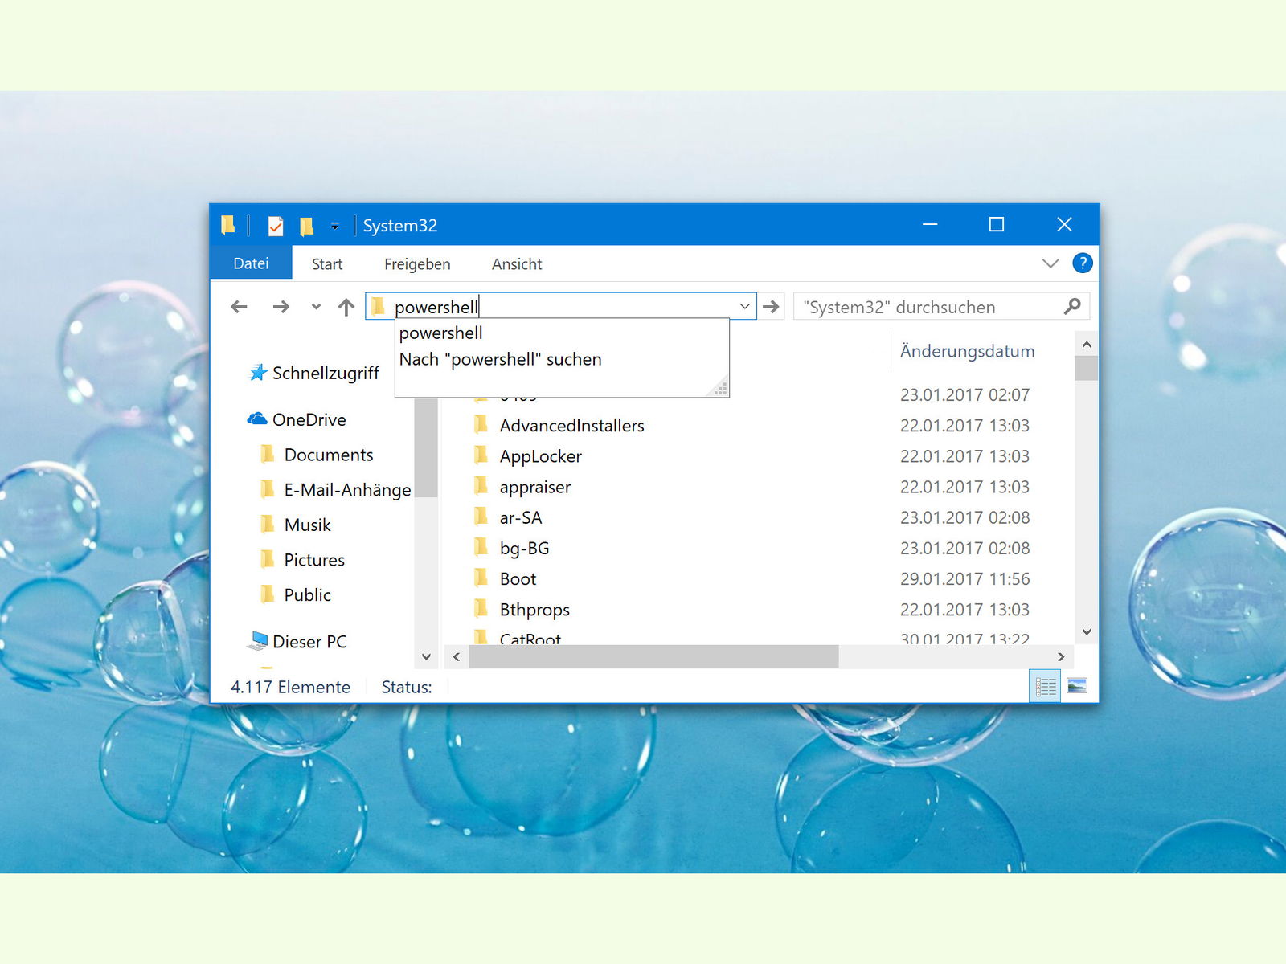1286x964 pixels.
Task: Click the System32 folder icon in title bar
Action: [x=228, y=225]
